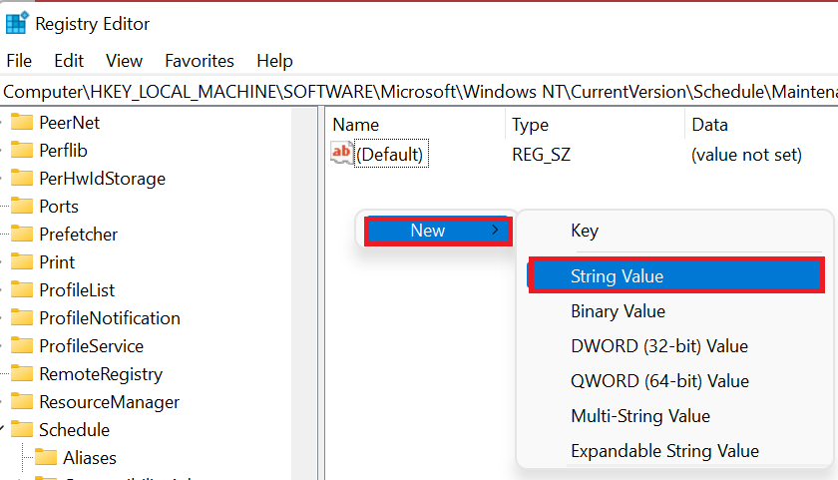Select the (Default) value name
838x480 pixels.
click(391, 155)
